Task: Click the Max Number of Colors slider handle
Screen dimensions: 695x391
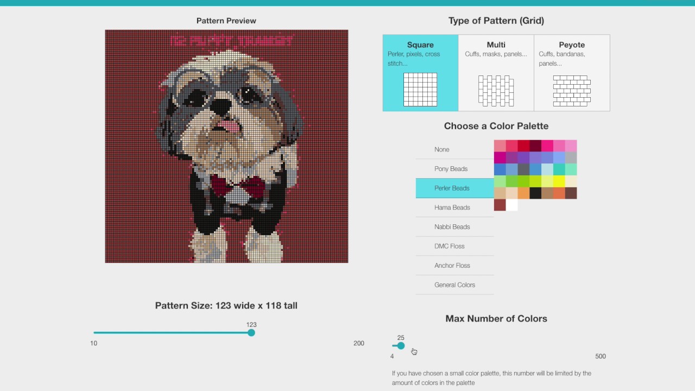Action: [x=400, y=345]
